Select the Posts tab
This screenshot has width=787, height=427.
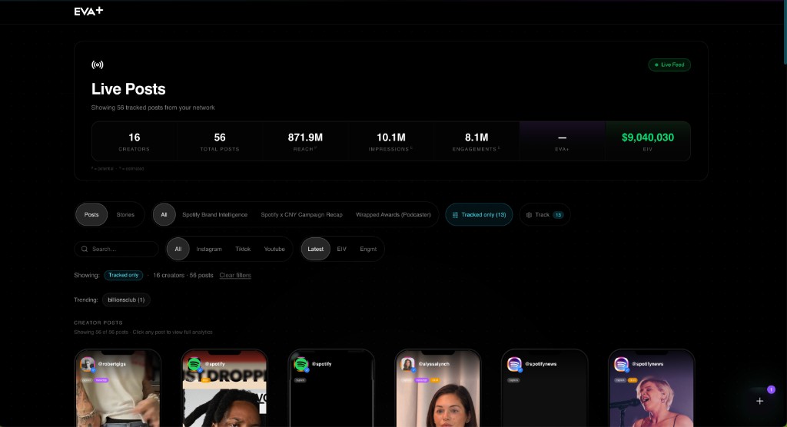(91, 215)
